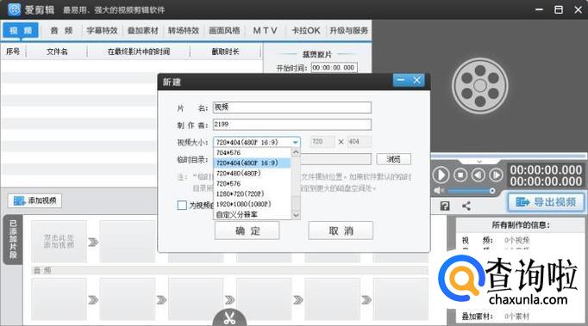Adjust the volume slider handle
588x326 pixels.
coord(492,191)
